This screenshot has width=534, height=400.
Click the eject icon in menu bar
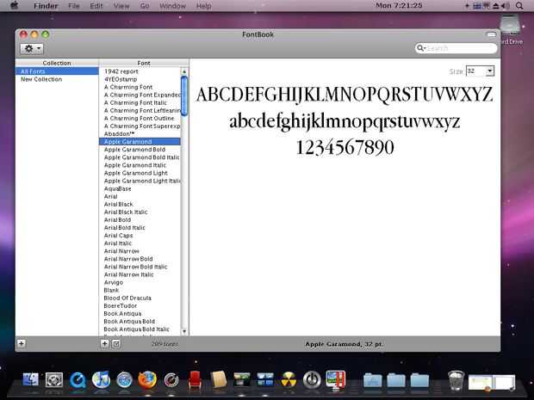coord(496,6)
